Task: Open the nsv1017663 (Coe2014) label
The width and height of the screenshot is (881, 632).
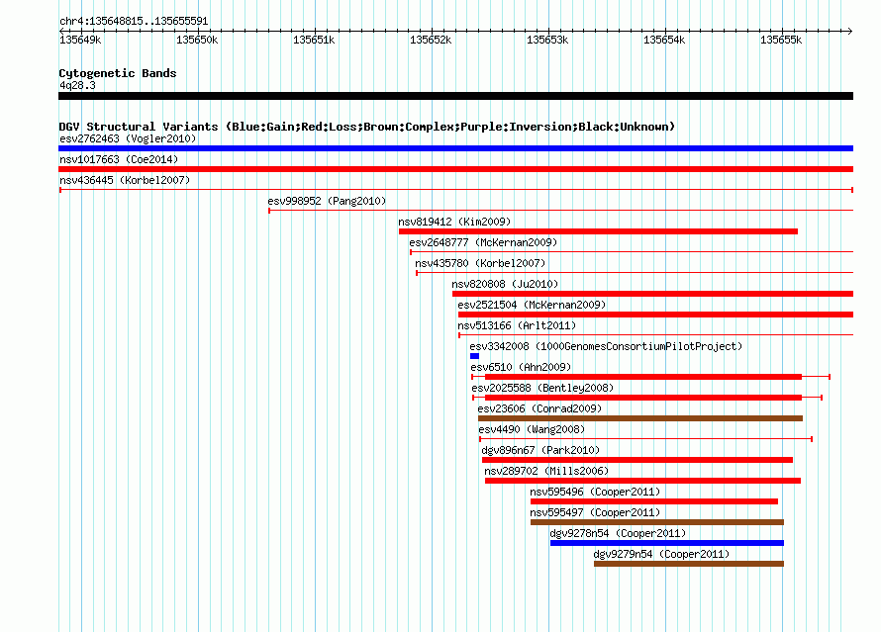Action: [119, 159]
